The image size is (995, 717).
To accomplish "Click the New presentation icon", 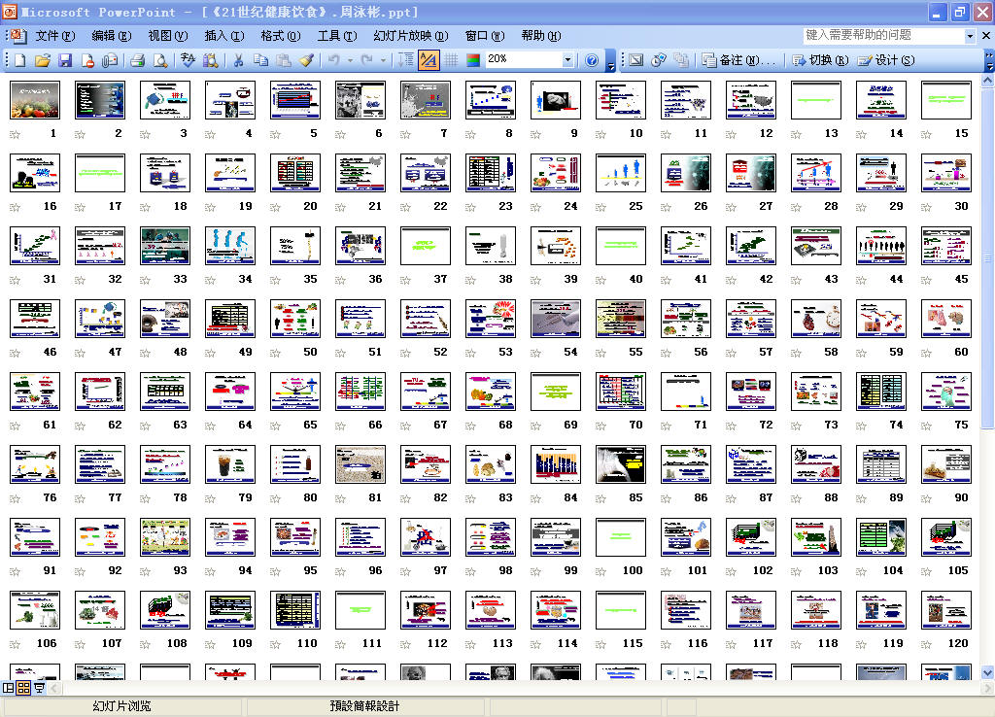I will 20,60.
